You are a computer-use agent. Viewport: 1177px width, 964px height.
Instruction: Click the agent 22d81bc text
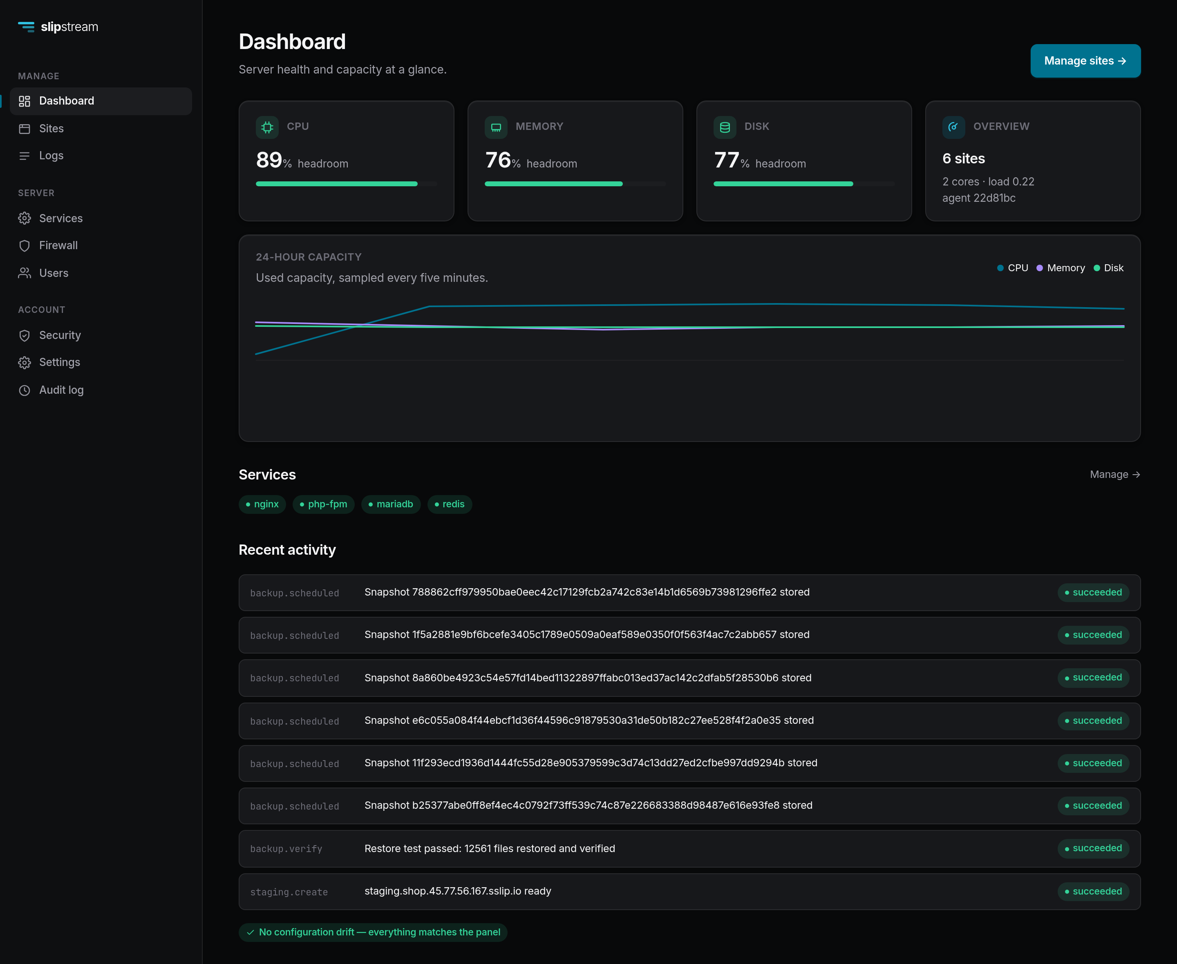(979, 198)
